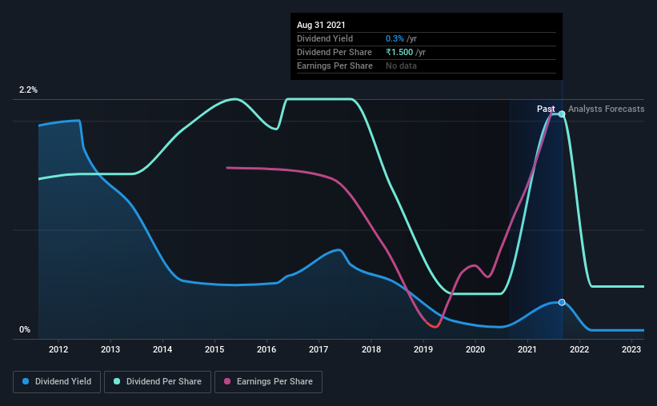Click the 0.3% dividend yield value
Image resolution: width=657 pixels, height=406 pixels.
(395, 38)
